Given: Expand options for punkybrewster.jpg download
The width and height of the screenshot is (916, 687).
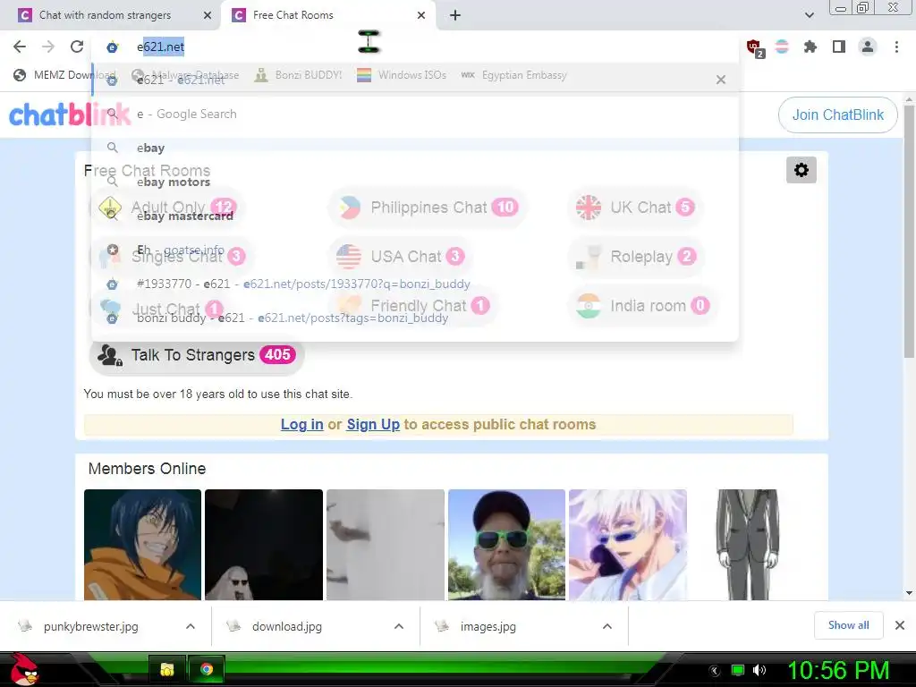Looking at the screenshot, I should [191, 626].
